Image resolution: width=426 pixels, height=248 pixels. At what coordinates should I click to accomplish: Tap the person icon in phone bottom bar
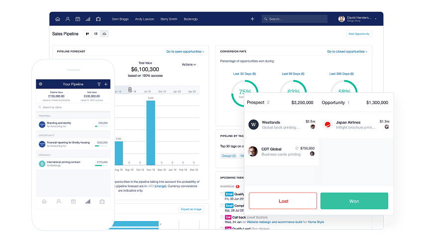pyautogui.click(x=59, y=202)
